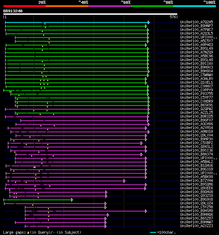219x235 pixels.
Task: Select subject label UniRef100_A5BK99
Action: click(x=196, y=177)
